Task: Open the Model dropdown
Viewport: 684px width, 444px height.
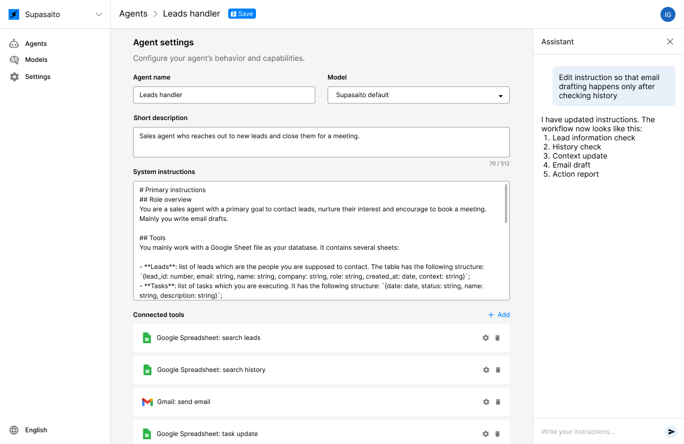Action: click(418, 95)
